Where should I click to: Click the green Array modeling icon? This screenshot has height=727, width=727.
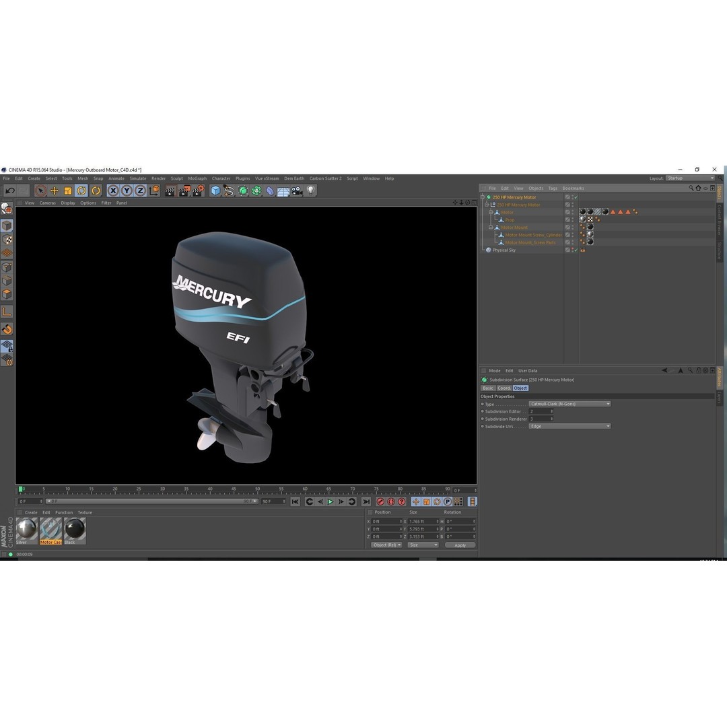(x=256, y=191)
